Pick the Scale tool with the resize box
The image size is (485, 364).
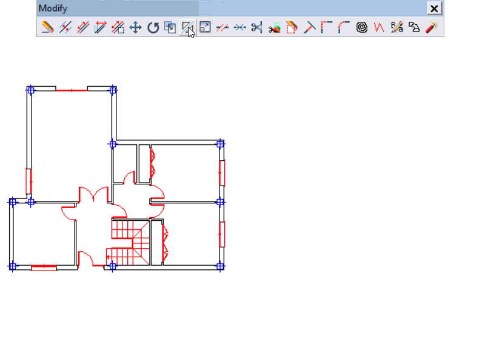[206, 27]
